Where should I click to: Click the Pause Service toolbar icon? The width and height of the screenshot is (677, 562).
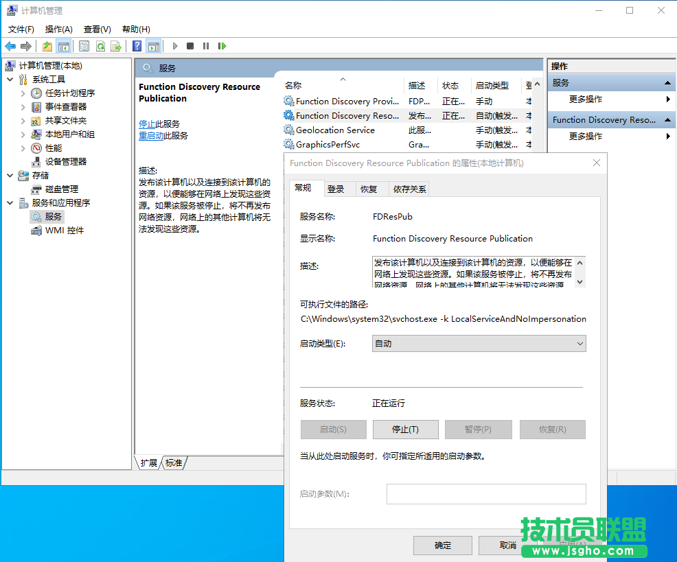click(206, 46)
